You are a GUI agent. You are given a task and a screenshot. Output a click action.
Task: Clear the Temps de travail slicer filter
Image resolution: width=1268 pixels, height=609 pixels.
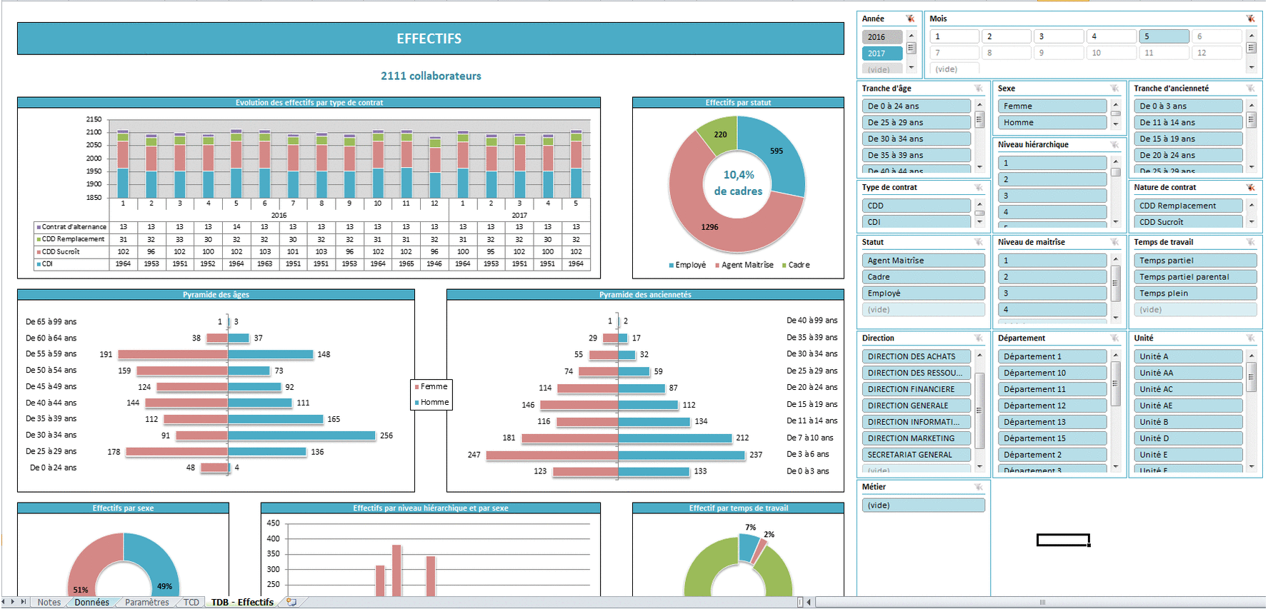[x=1250, y=243]
